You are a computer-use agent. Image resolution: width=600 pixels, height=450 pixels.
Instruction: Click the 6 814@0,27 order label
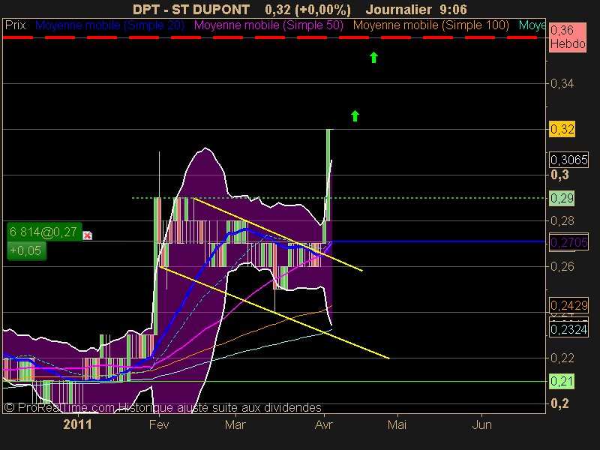pyautogui.click(x=44, y=232)
